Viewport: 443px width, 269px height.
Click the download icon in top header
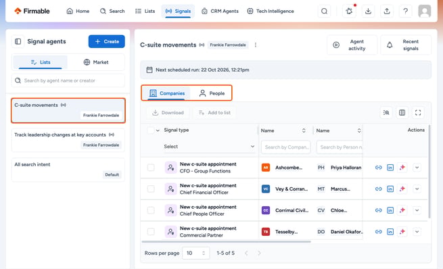coord(368,11)
